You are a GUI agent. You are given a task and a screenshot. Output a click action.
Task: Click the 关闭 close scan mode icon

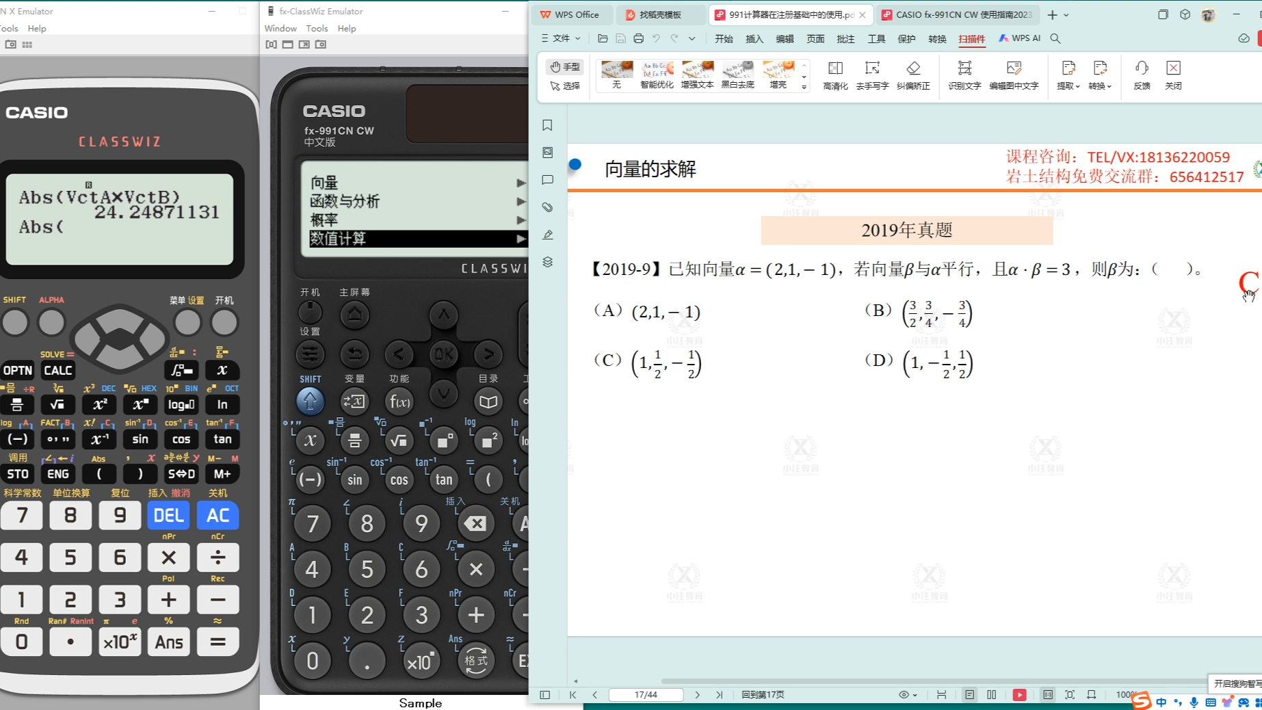click(1173, 75)
